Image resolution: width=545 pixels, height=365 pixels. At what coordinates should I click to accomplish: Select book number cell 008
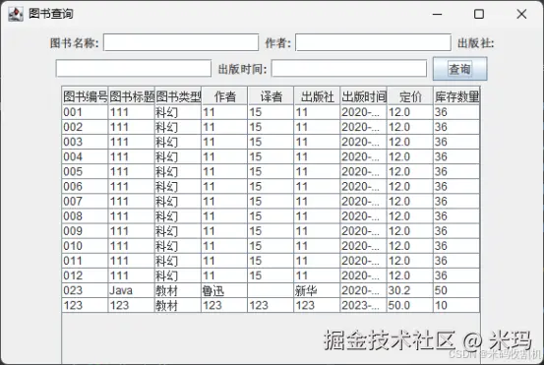coord(86,216)
